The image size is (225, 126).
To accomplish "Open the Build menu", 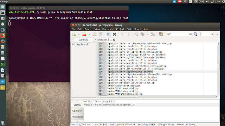I will pyautogui.click(x=129, y=29).
